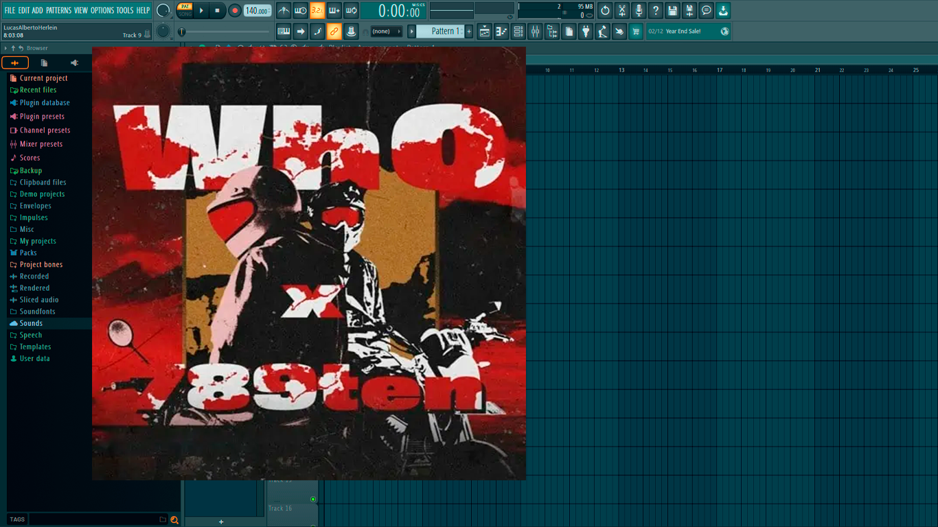Image resolution: width=938 pixels, height=527 pixels.
Task: Open the mixer faders icon
Action: (535, 32)
